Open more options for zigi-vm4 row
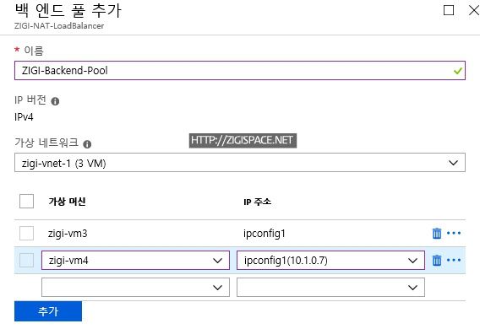Viewport: 480px width, 329px height. point(454,260)
